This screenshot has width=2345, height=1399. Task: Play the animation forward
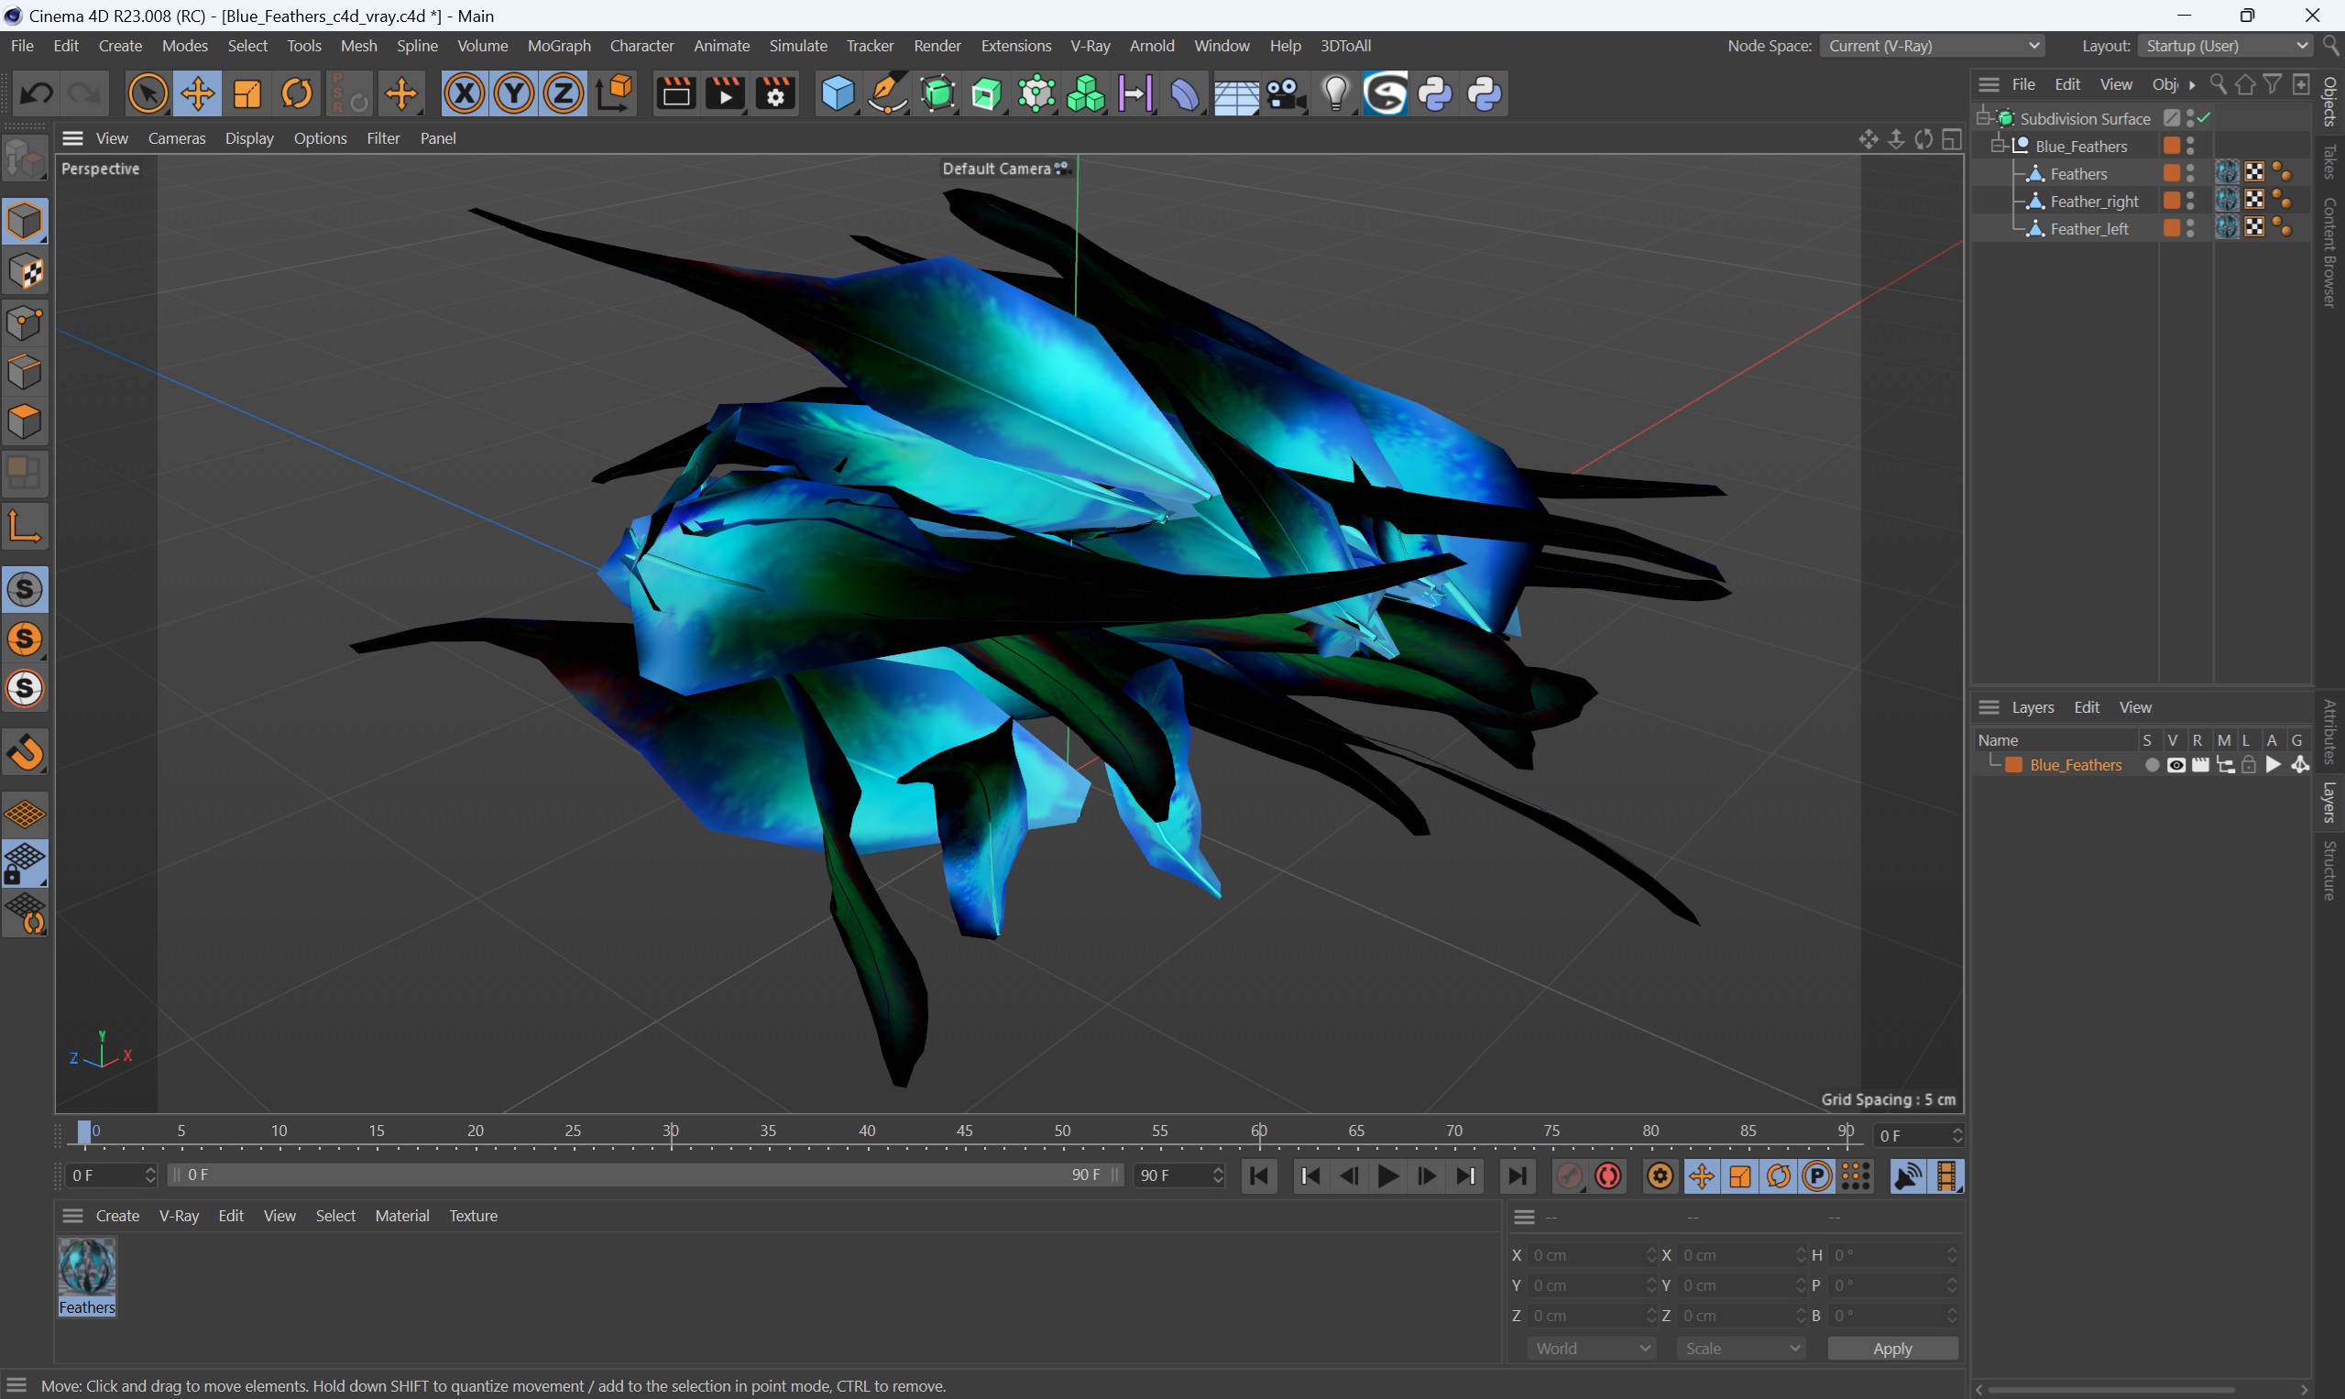click(x=1388, y=1175)
